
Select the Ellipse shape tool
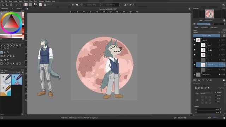(11, 46)
